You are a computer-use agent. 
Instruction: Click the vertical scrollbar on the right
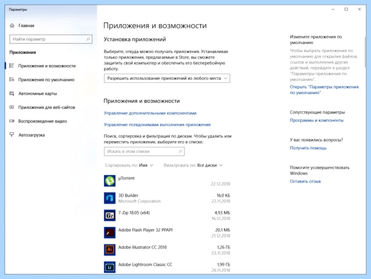[365, 51]
